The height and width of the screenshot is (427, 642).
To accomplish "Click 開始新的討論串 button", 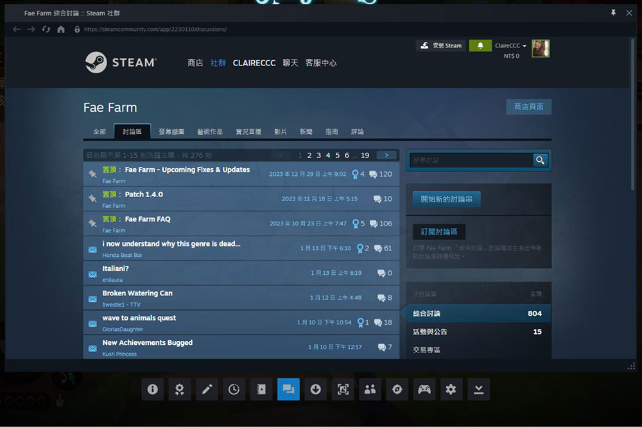I will click(447, 199).
